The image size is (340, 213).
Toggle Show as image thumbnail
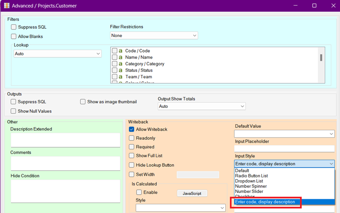[x=83, y=102]
